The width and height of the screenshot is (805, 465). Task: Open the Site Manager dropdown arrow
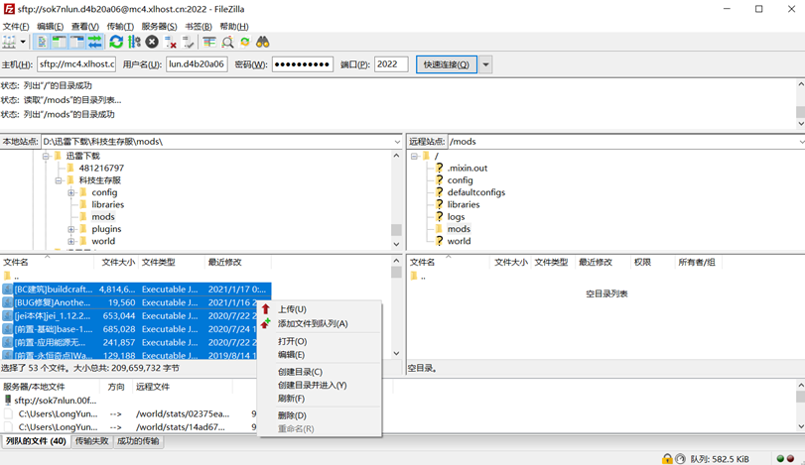click(x=23, y=42)
